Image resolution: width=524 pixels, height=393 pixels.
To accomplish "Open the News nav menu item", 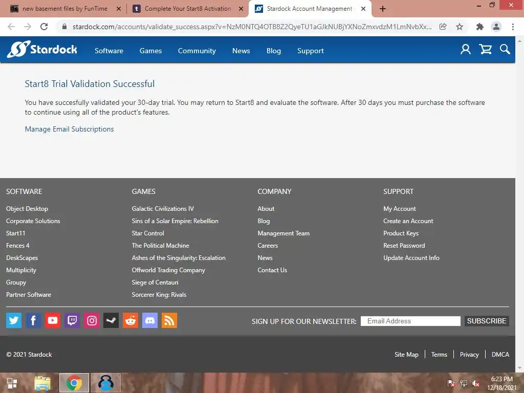I will tap(242, 51).
